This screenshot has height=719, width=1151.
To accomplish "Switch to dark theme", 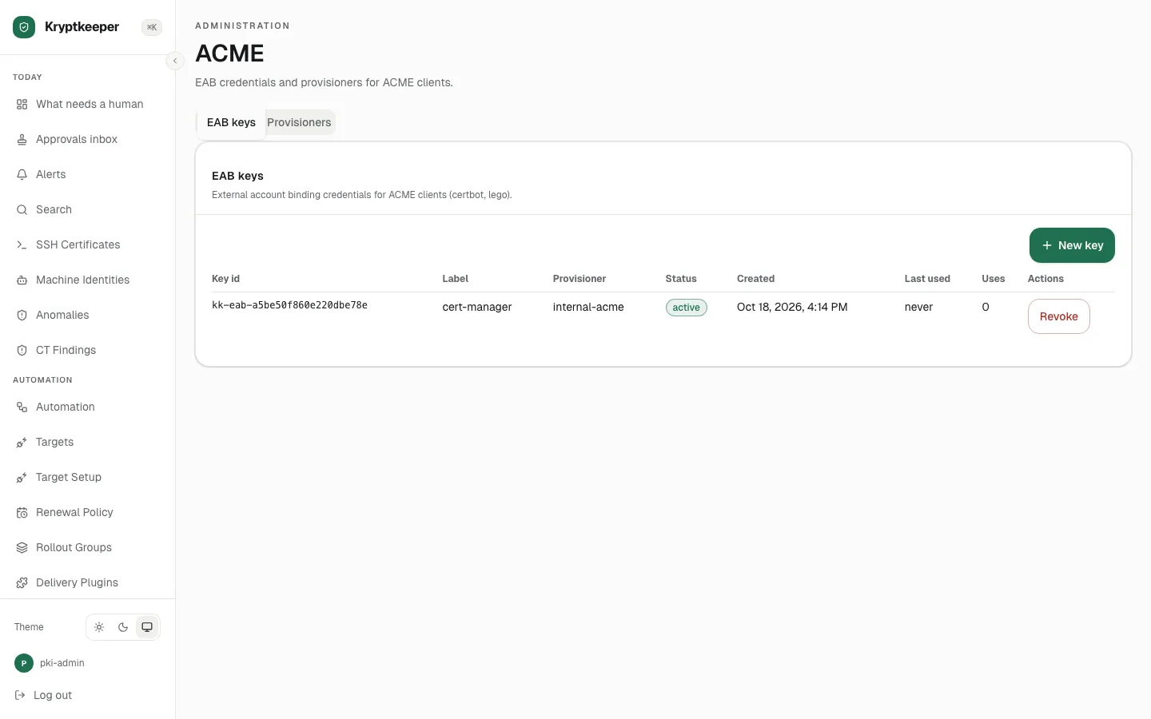I will 123,627.
